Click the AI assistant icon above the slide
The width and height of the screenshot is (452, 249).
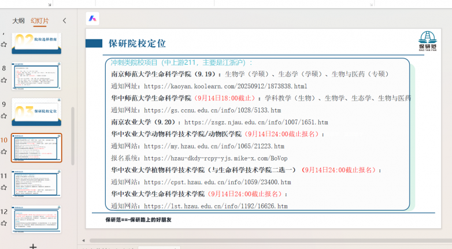tap(92, 18)
